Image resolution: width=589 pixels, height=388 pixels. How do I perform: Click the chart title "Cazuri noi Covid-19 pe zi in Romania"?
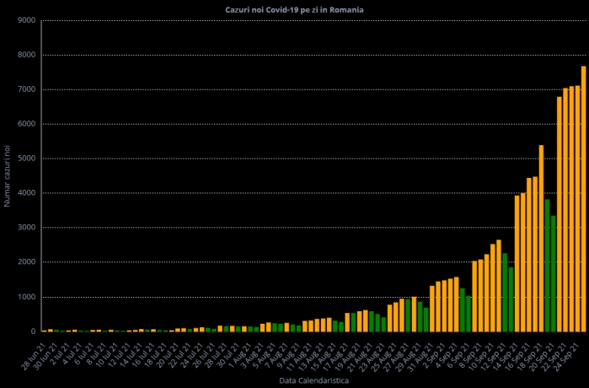pos(294,9)
